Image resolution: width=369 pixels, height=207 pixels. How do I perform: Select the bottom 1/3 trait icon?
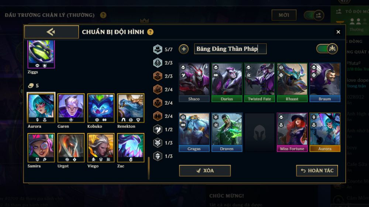coord(158,156)
